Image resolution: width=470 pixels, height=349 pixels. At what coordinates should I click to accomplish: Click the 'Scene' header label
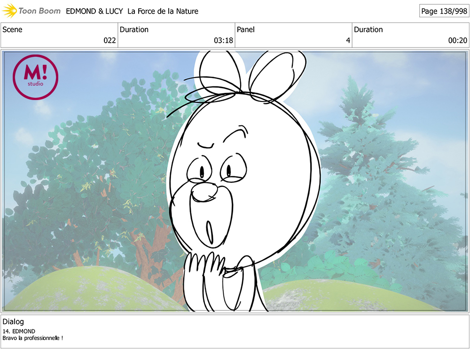point(12,30)
